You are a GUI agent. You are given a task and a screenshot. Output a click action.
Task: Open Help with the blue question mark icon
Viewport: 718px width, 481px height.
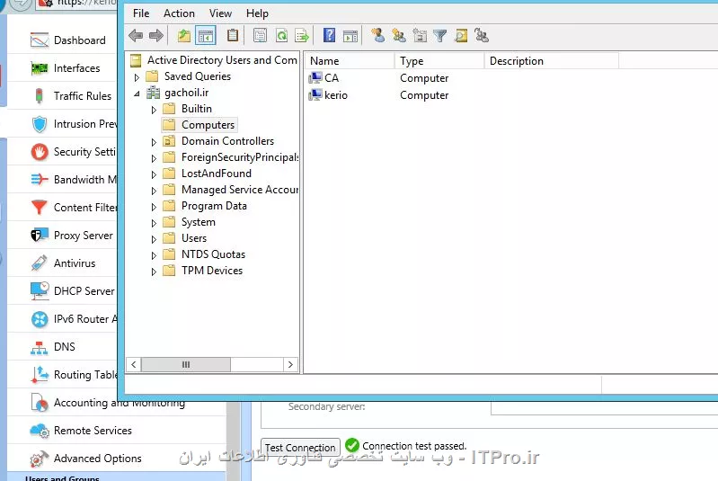tap(329, 35)
